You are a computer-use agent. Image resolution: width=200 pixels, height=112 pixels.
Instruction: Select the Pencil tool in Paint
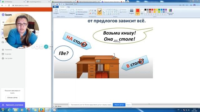coord(90,11)
